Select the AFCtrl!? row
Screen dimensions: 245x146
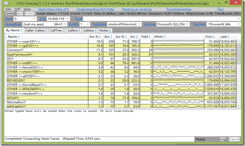(121, 98)
